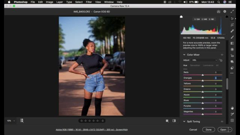240x135 pixels.
Task: Select the Hand tool
Action: click(x=232, y=108)
